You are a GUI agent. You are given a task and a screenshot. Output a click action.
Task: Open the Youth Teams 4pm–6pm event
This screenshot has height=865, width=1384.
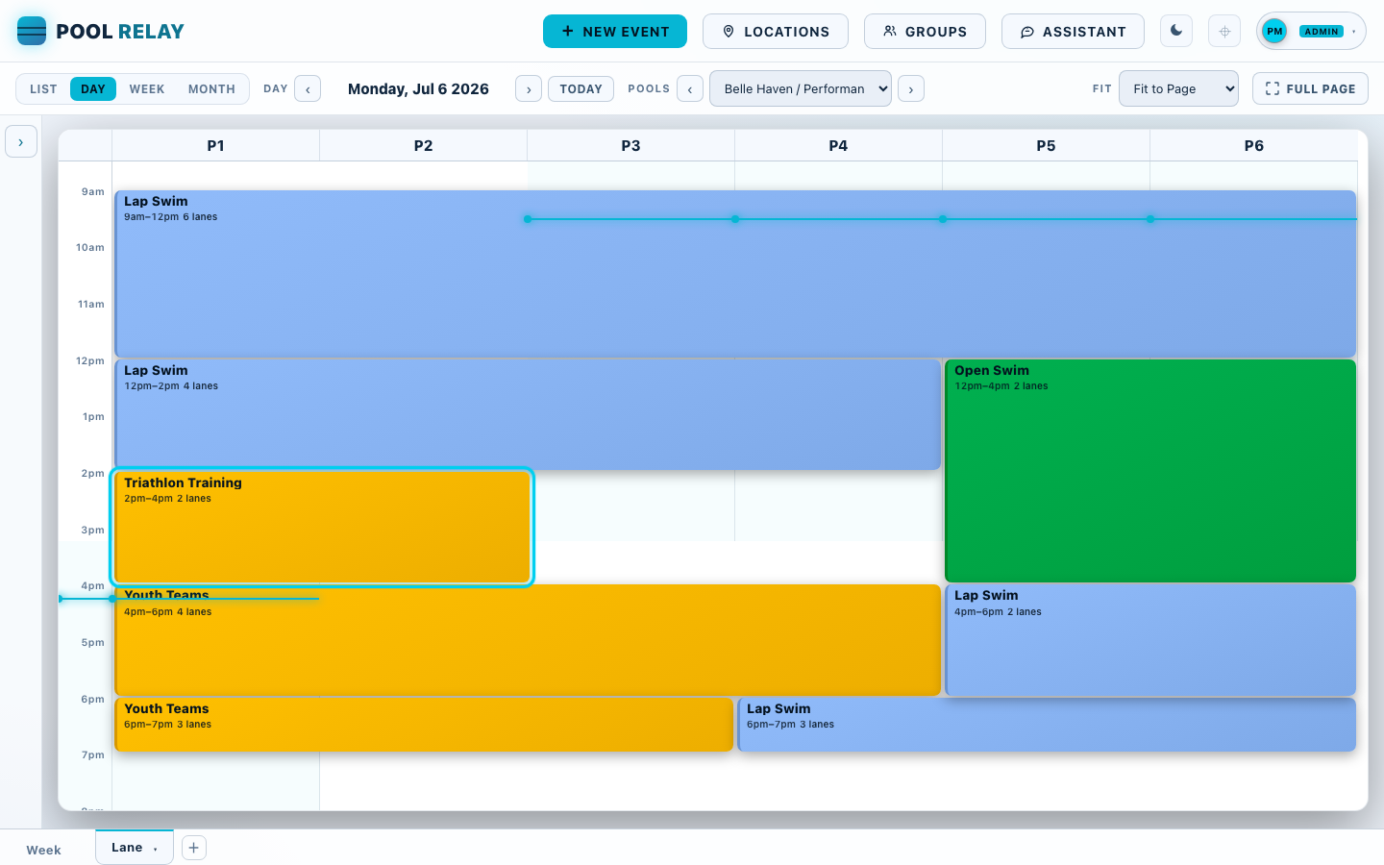coord(528,640)
